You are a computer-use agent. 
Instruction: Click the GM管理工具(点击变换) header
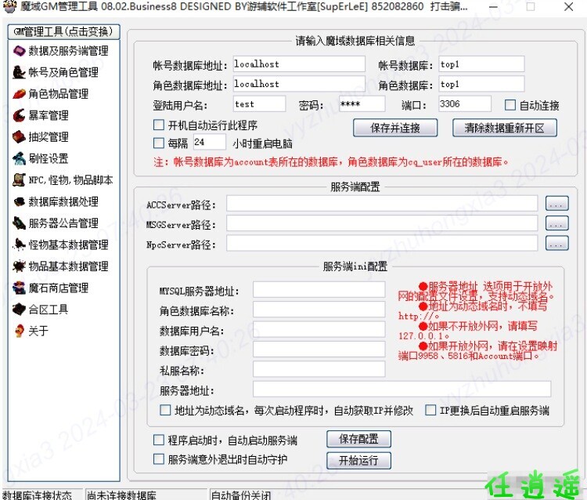(x=63, y=32)
